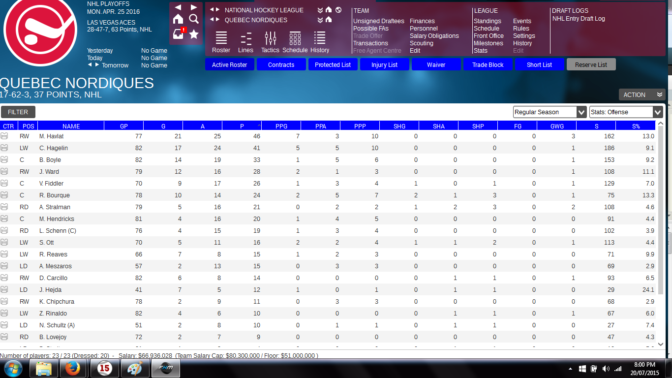
Task: Open the manager home screen icon
Action: [178, 19]
